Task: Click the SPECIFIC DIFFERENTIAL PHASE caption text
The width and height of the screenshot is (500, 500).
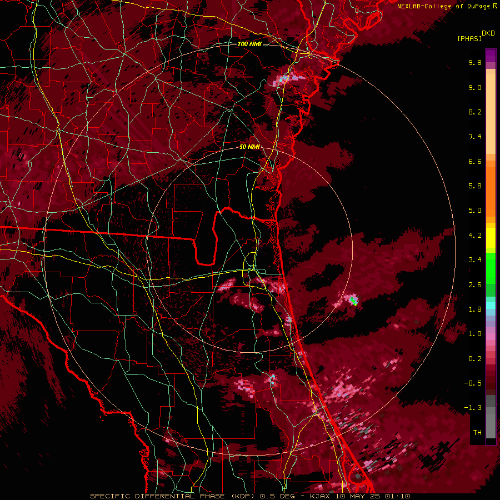Action: click(x=158, y=496)
